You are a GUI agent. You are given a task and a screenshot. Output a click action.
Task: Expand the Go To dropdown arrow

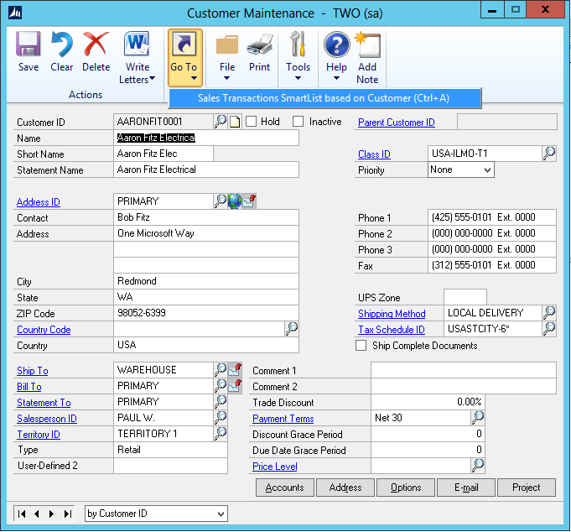tap(194, 78)
